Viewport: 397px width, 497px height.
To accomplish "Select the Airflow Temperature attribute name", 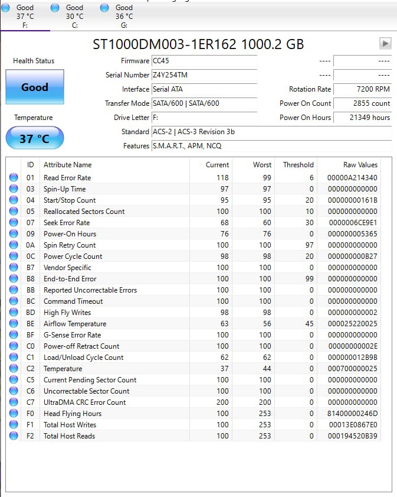I will click(75, 324).
